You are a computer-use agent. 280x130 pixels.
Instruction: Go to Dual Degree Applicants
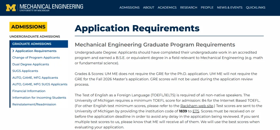(x=31, y=64)
